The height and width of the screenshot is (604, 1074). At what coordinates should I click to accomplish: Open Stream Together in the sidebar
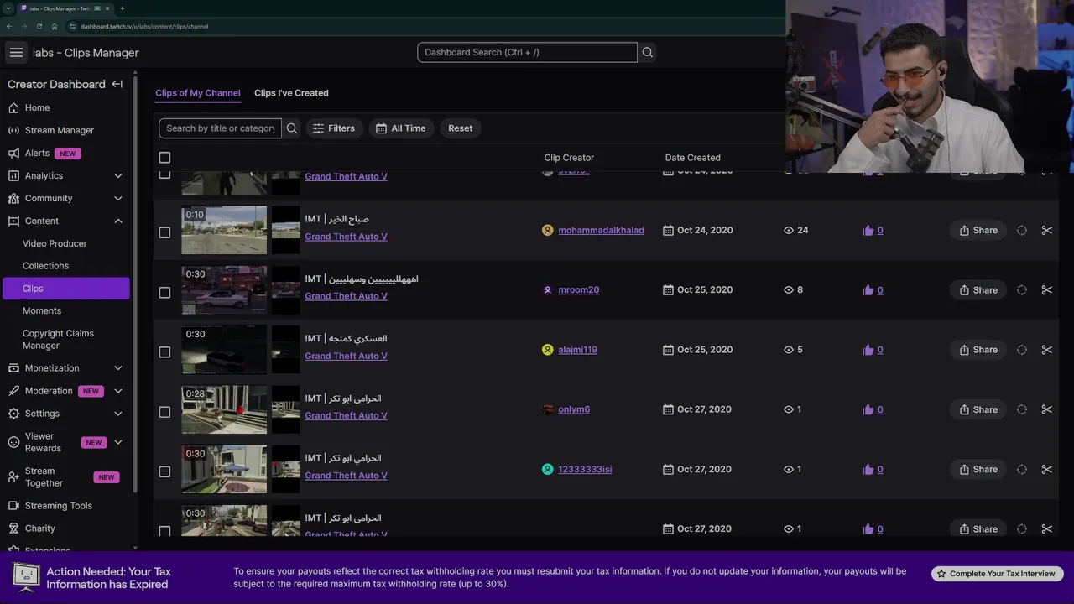[x=65, y=476]
